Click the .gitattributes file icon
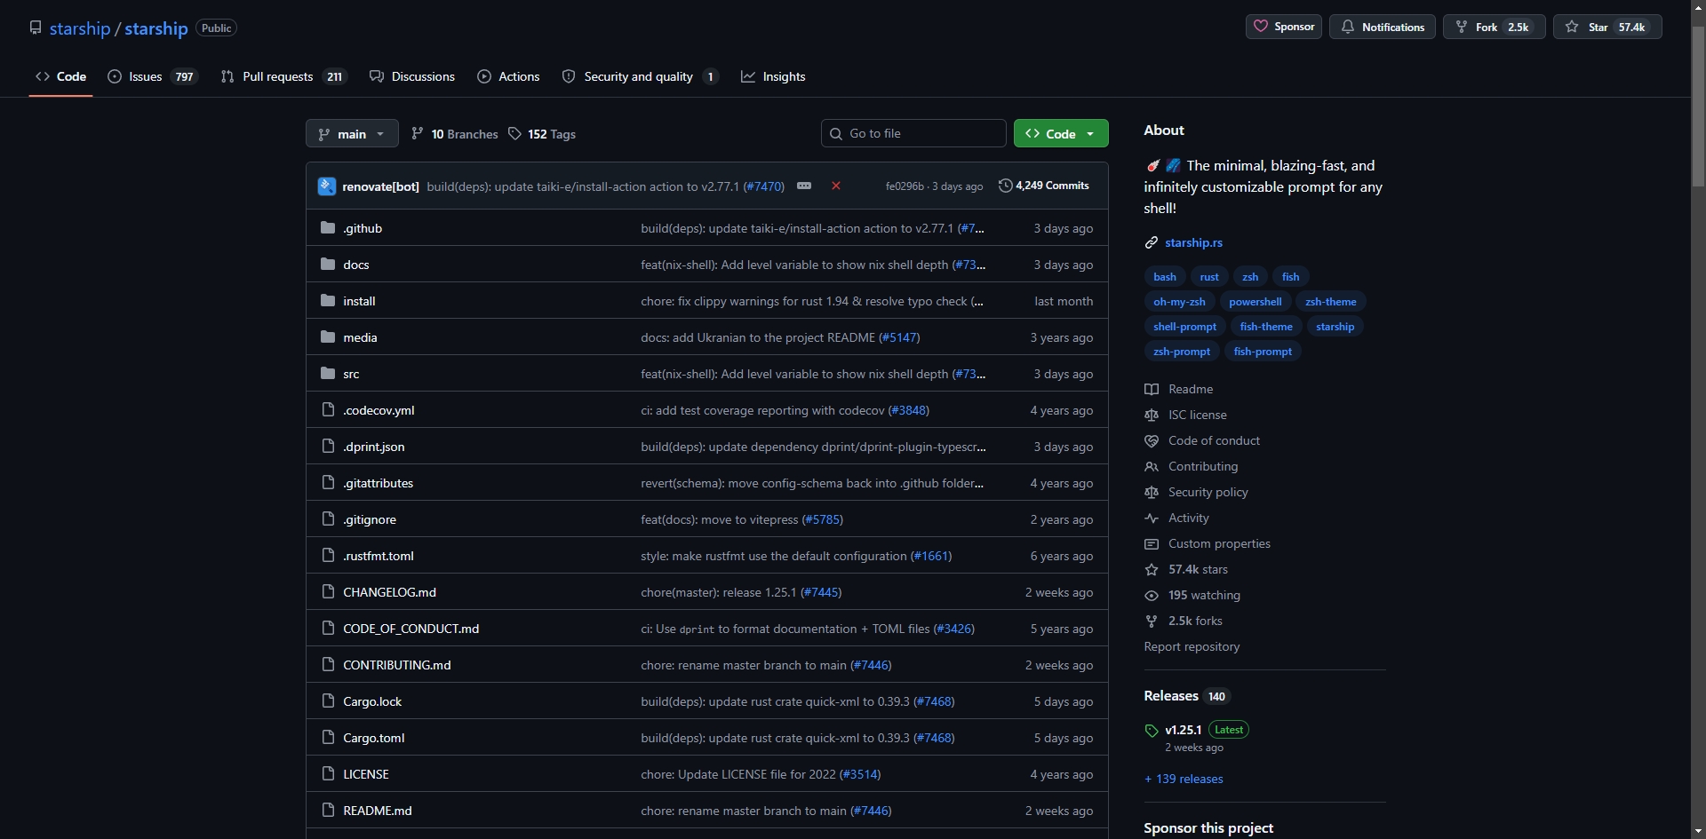The image size is (1706, 839). [328, 483]
